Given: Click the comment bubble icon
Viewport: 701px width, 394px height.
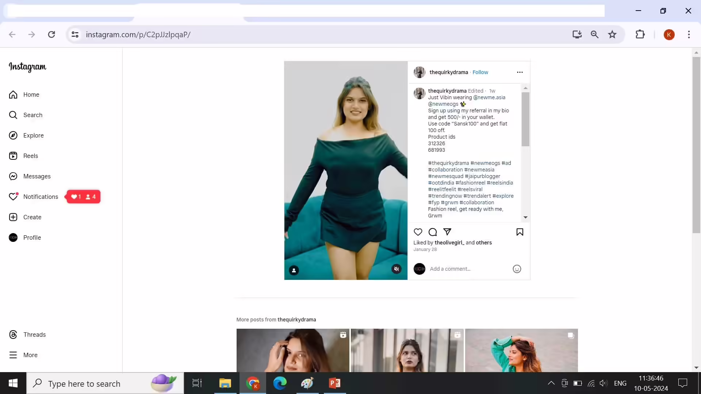Looking at the screenshot, I should tap(433, 232).
